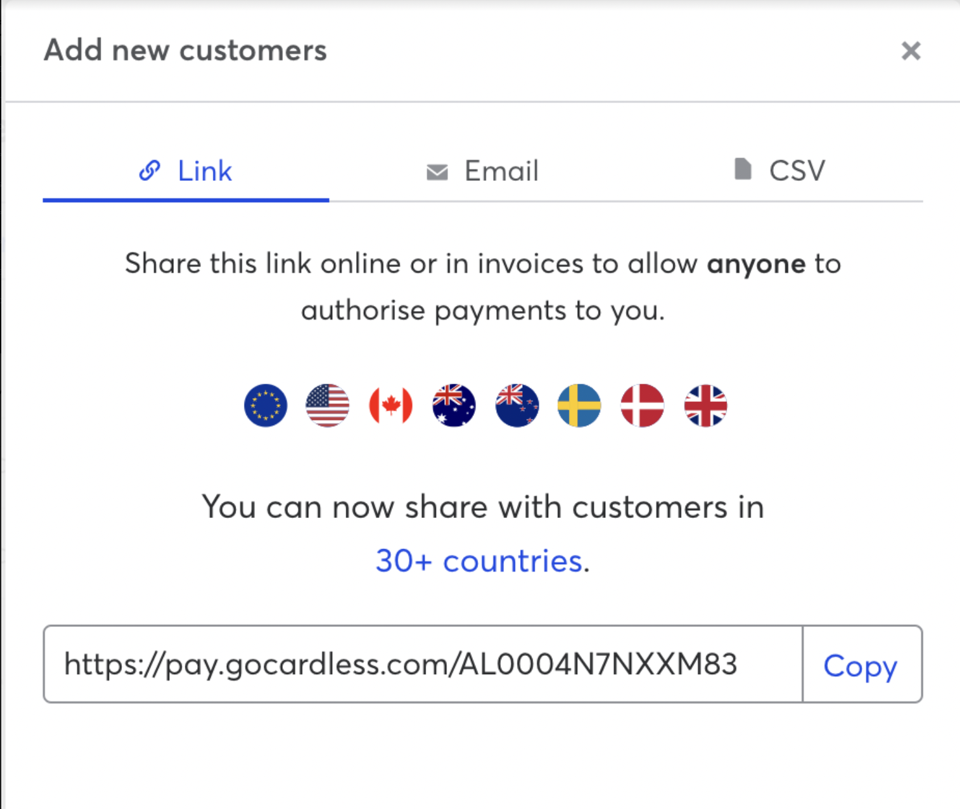
Task: Select the United Kingdom flag icon
Action: click(706, 406)
